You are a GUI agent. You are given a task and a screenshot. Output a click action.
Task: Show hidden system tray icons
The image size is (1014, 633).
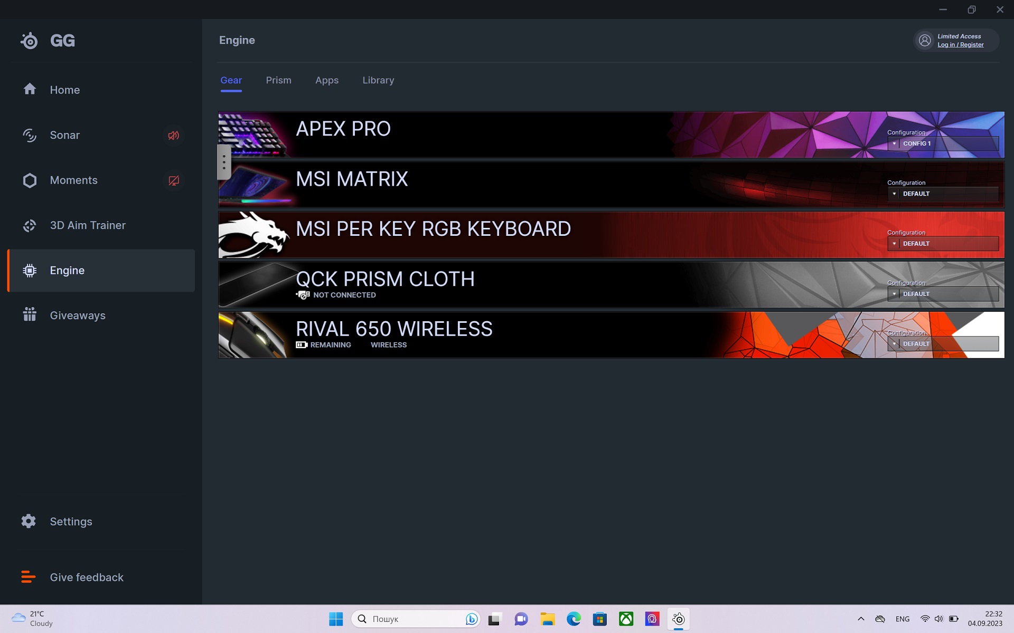861,619
